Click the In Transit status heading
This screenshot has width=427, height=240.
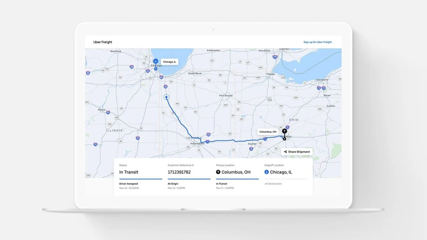click(x=129, y=172)
